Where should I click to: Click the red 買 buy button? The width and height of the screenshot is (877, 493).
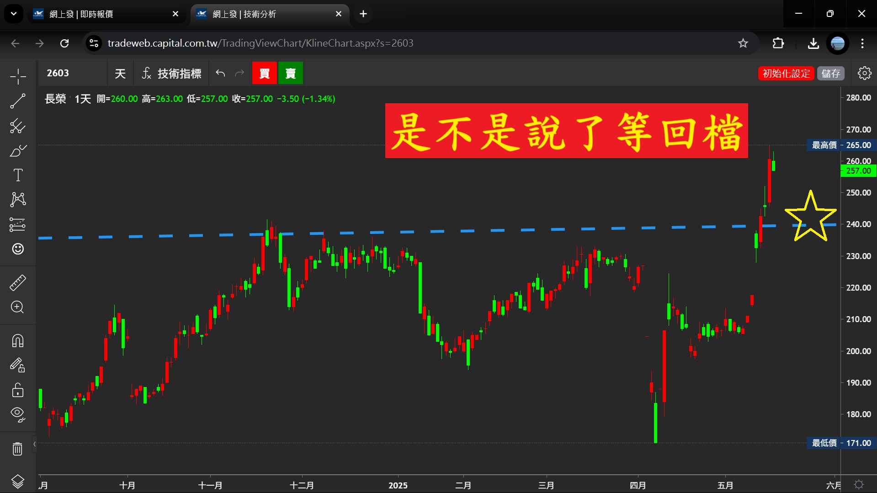pos(265,73)
